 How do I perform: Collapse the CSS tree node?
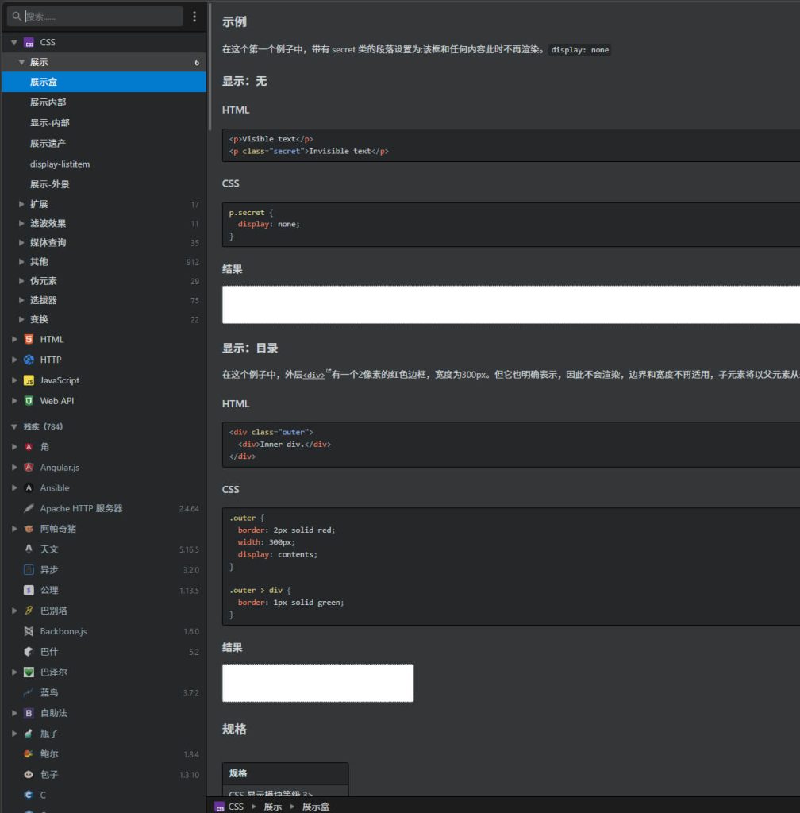coord(13,42)
